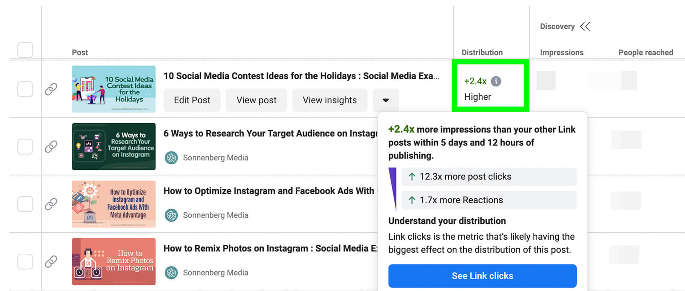This screenshot has width=685, height=291.
Task: Click link icon of Optimize Instagram Ads row
Action: pos(51,204)
